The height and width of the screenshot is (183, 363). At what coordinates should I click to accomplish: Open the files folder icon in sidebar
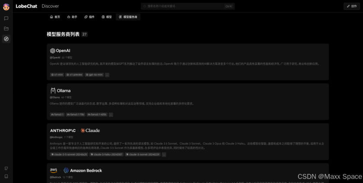(6, 29)
